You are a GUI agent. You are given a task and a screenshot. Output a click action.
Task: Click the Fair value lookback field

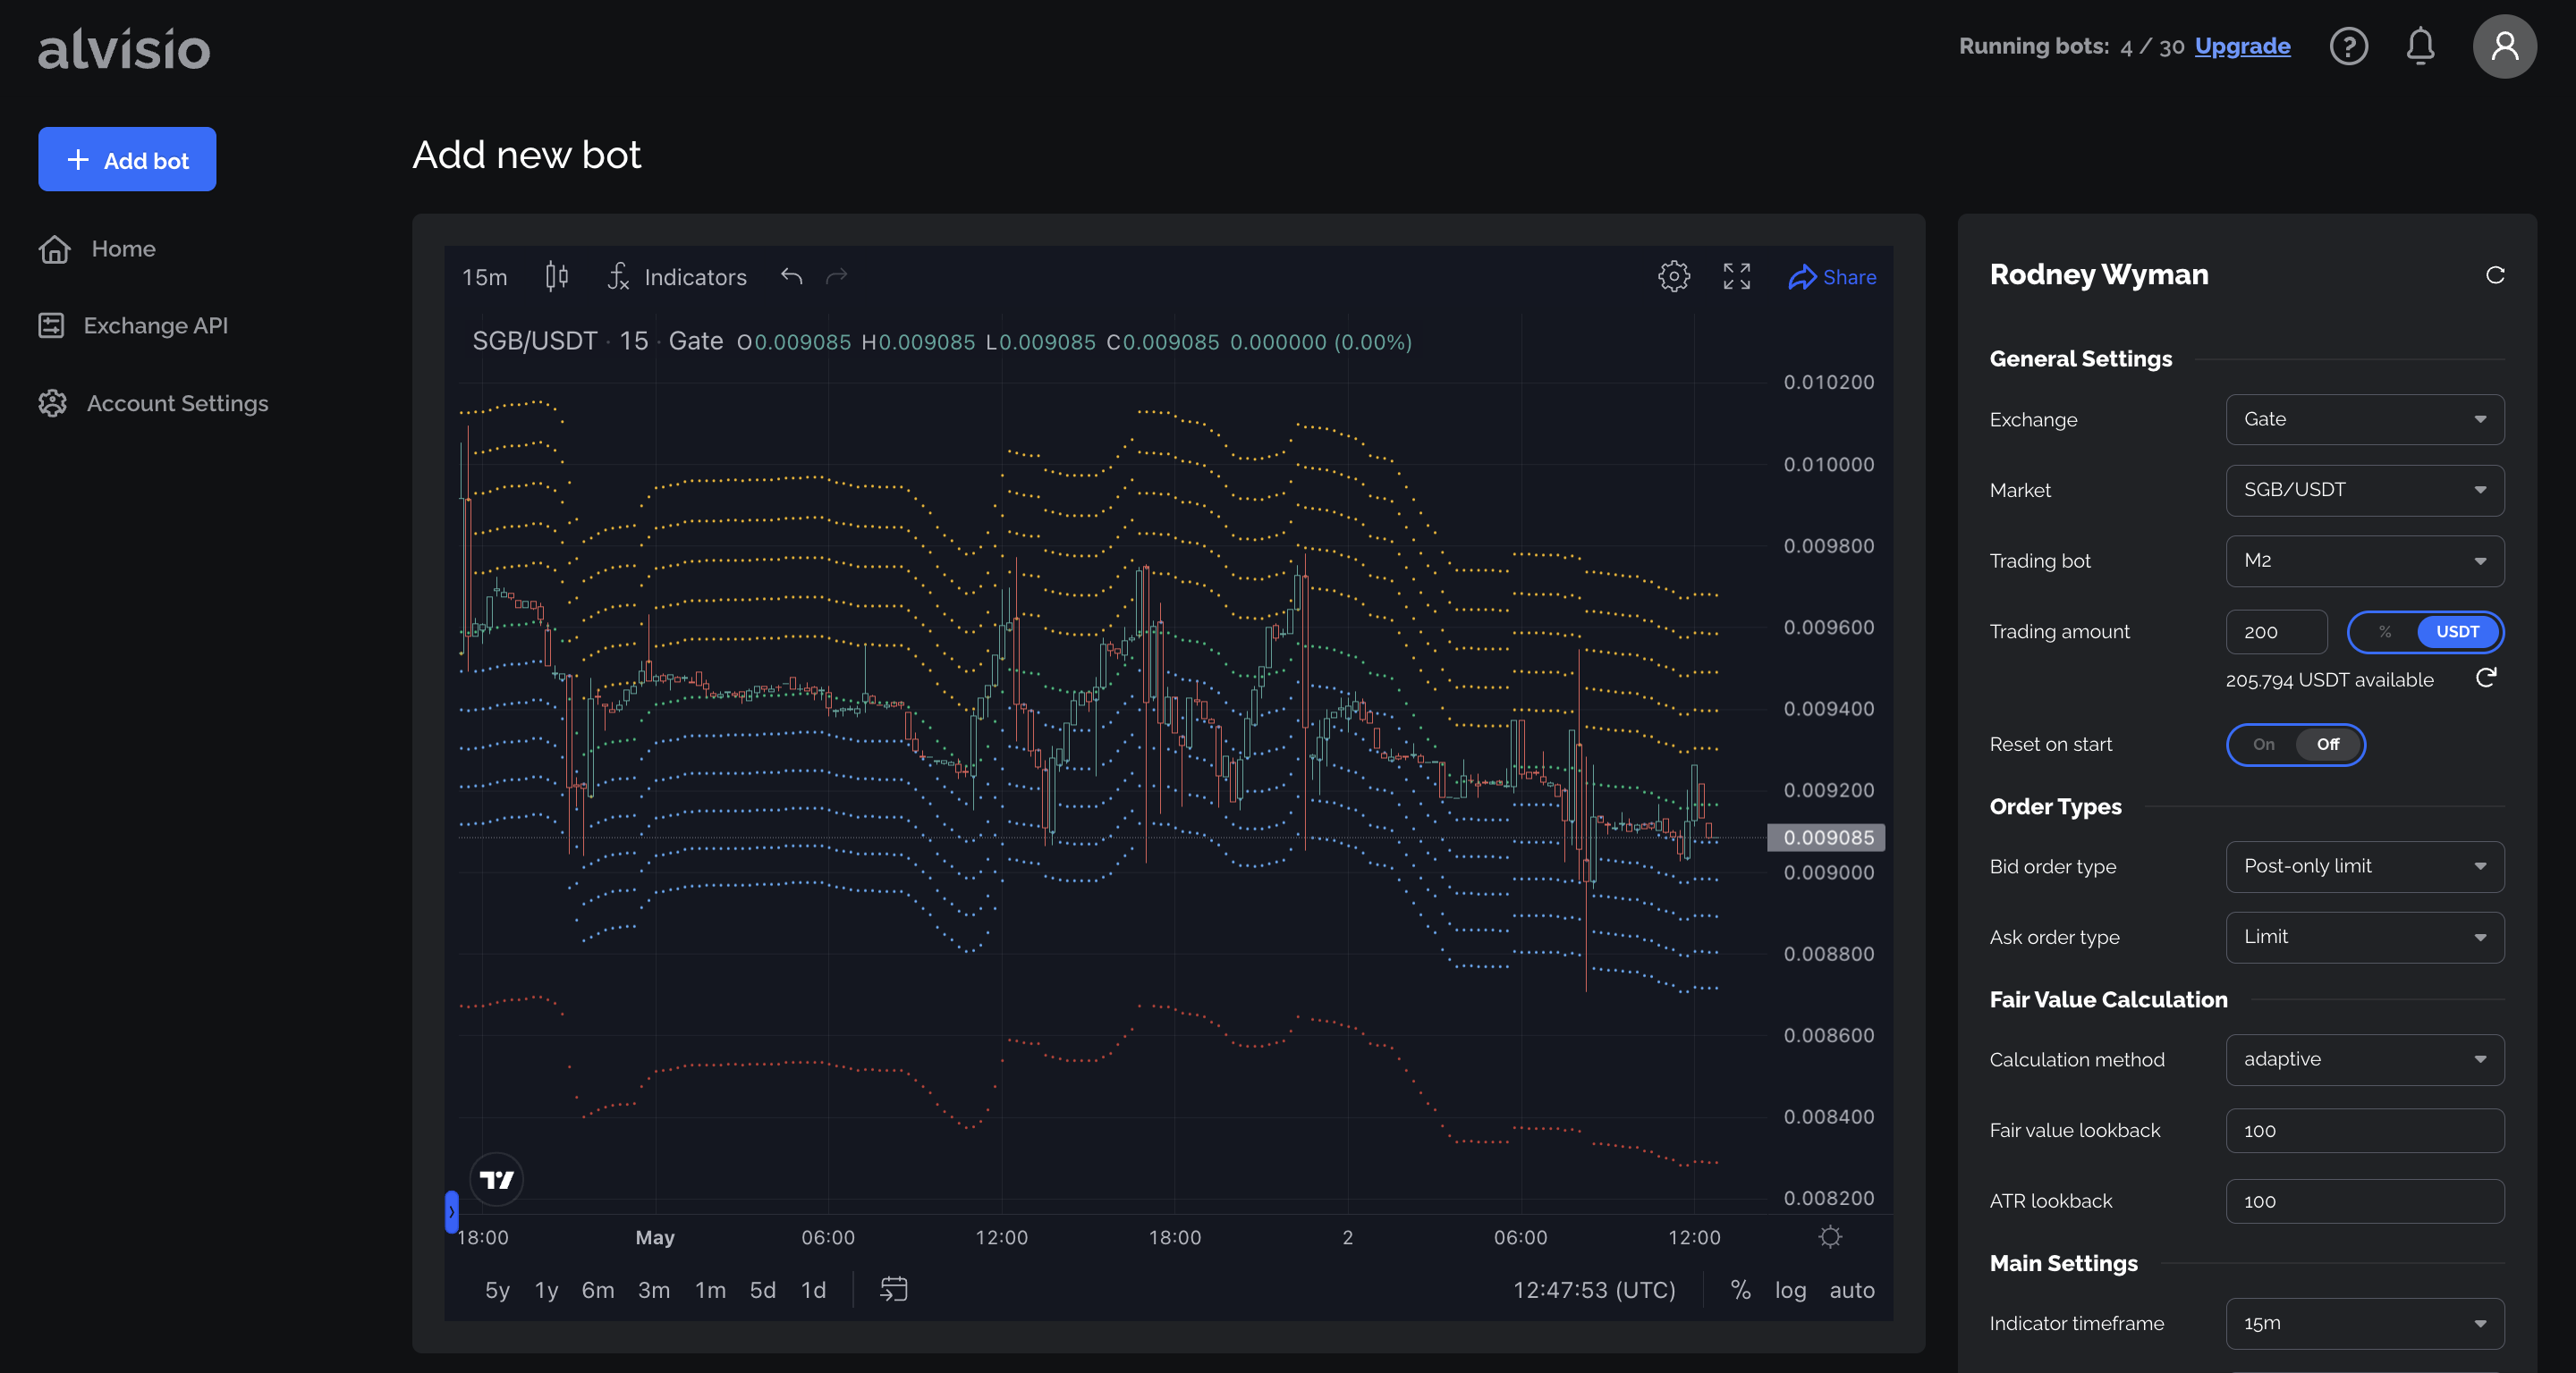(x=2364, y=1130)
